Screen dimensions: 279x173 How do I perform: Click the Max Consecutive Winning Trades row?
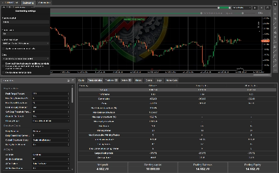click(x=177, y=135)
